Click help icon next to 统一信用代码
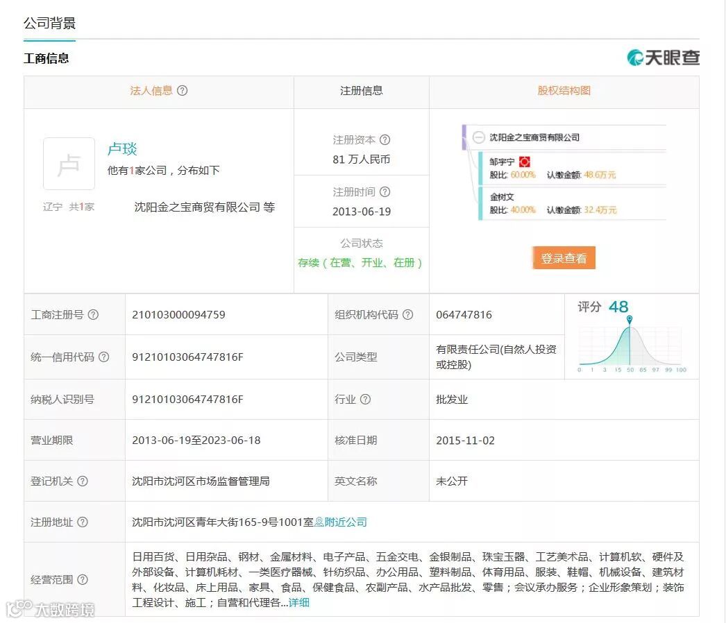 (104, 357)
